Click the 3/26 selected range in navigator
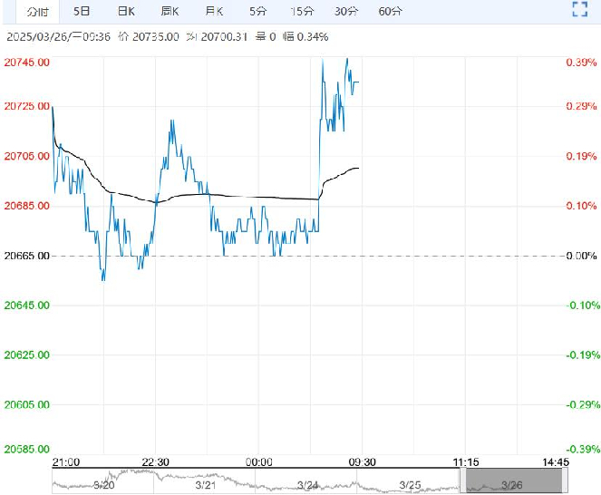 512,480
